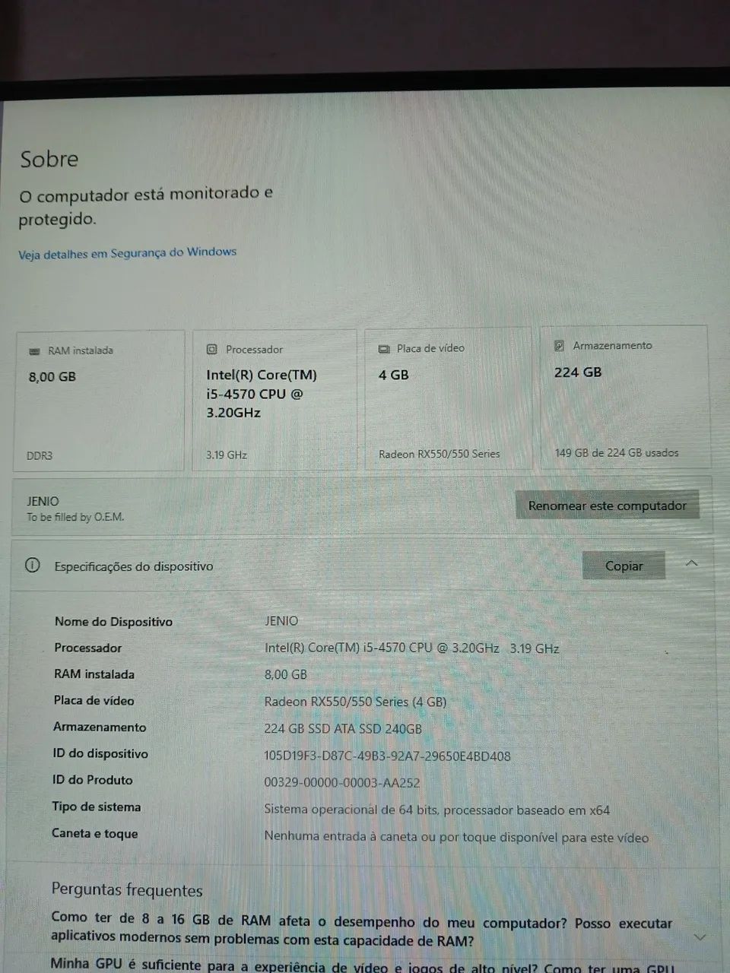Click Renomear este computador button
Viewport: 730px width, 973px height.
click(x=607, y=506)
